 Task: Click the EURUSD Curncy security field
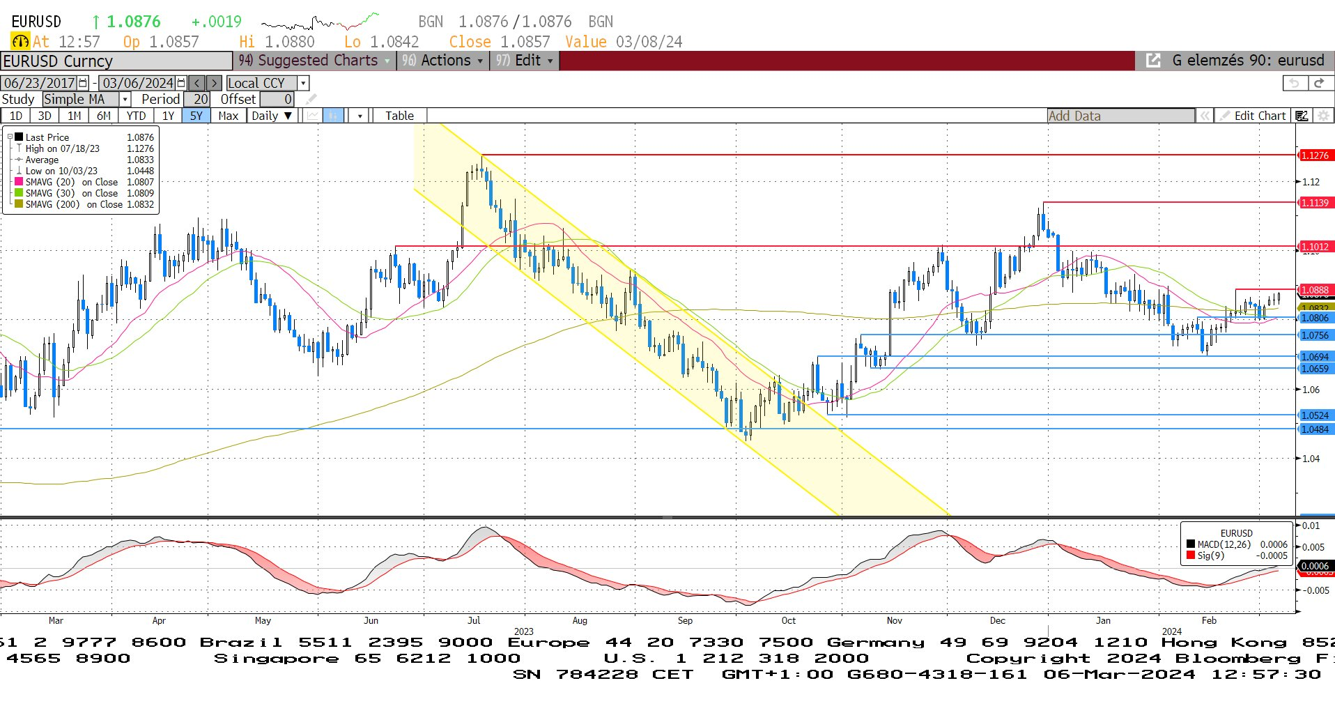coord(116,61)
